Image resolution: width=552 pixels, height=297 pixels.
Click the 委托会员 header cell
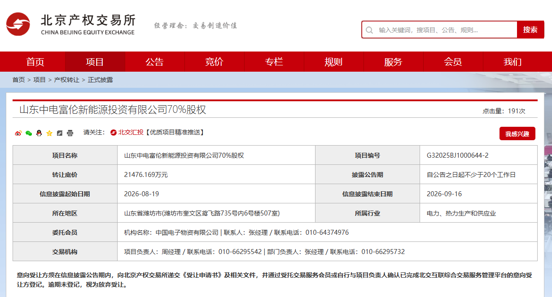pos(65,232)
